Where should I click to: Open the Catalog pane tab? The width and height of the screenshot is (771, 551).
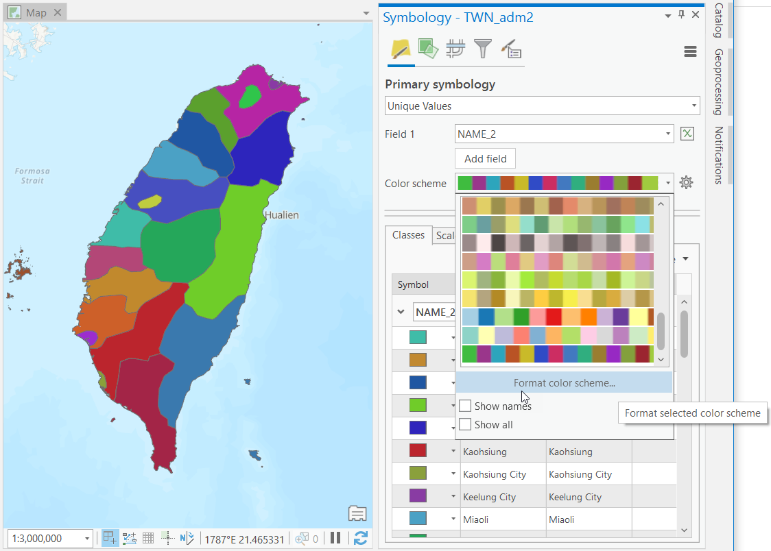coord(717,21)
